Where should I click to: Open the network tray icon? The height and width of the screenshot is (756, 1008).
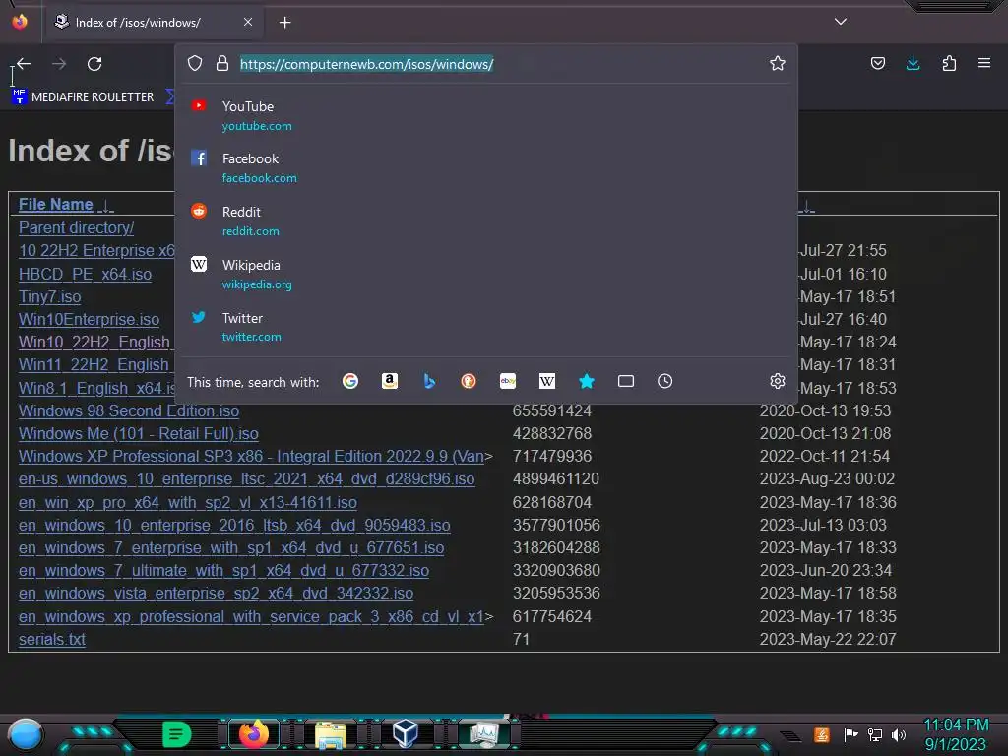pyautogui.click(x=875, y=734)
